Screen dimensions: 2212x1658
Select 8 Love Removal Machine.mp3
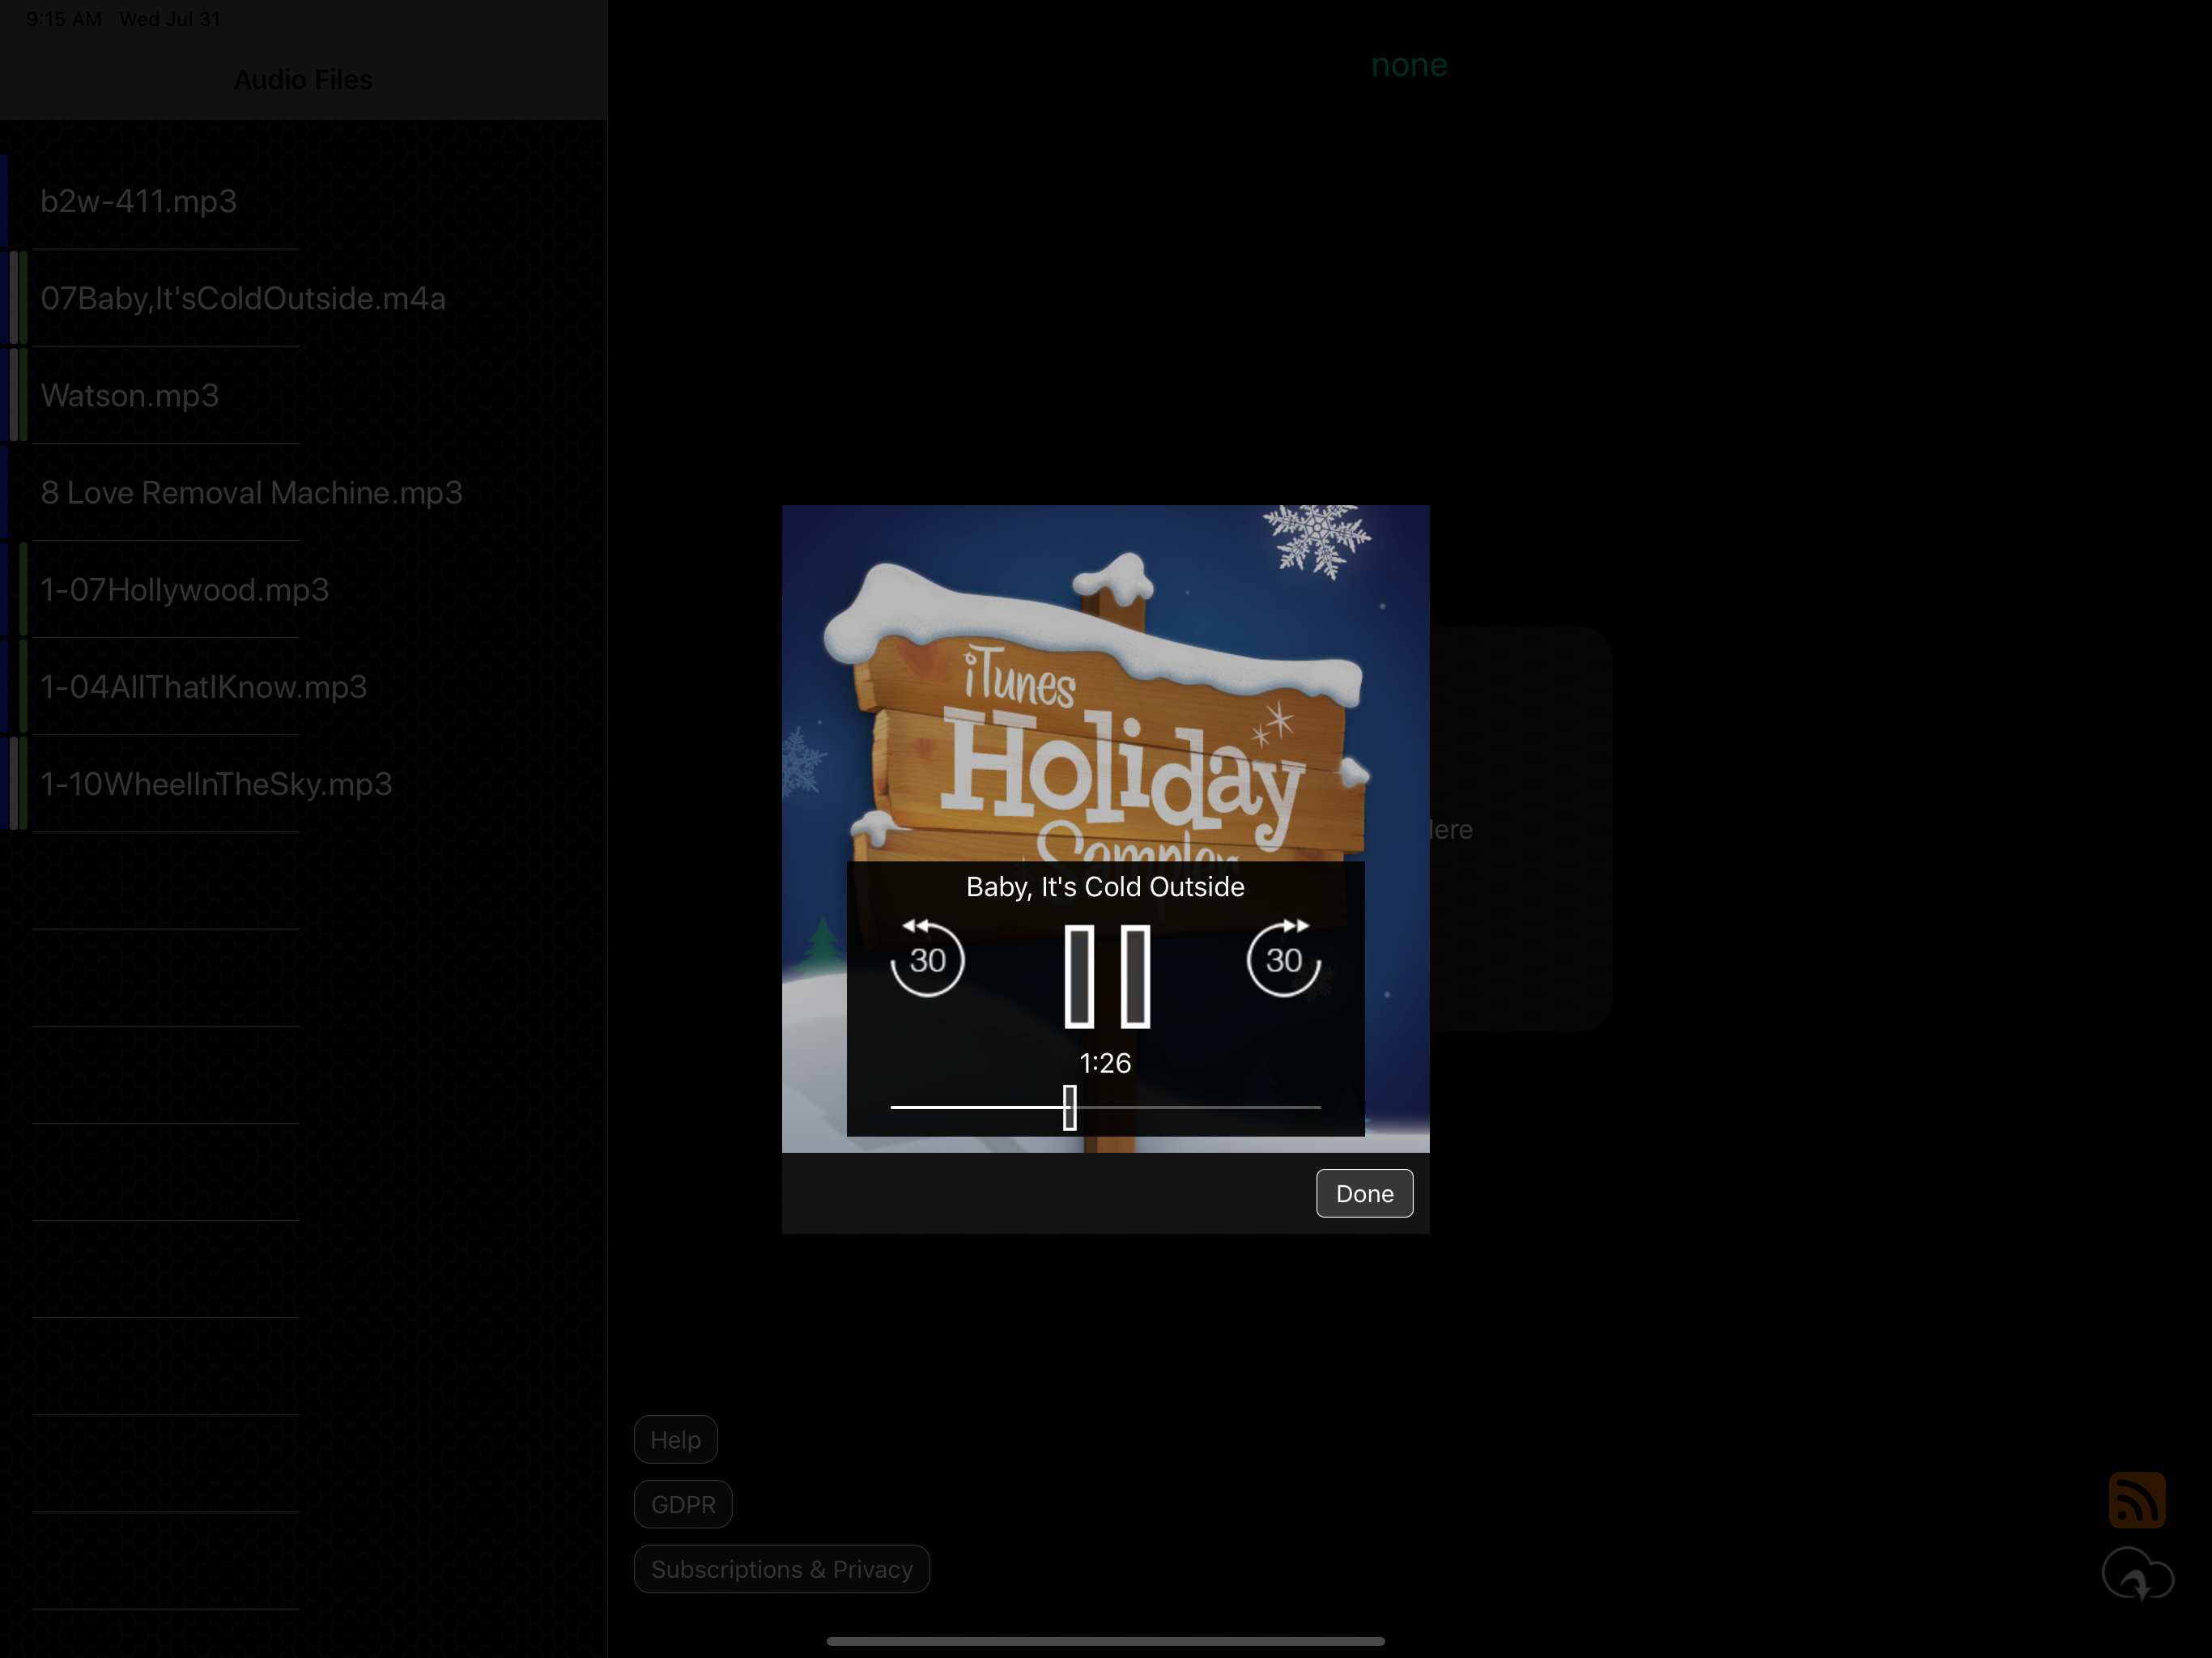304,492
